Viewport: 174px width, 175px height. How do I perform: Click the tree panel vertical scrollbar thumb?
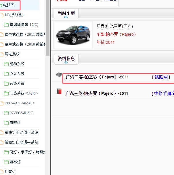coord(47,28)
